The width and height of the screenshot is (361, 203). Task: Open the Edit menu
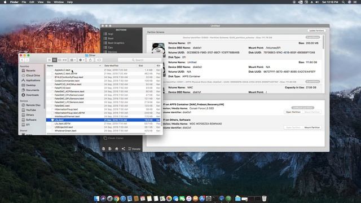coord(32,2)
